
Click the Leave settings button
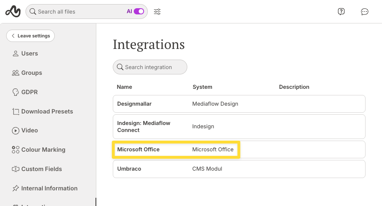(x=30, y=36)
